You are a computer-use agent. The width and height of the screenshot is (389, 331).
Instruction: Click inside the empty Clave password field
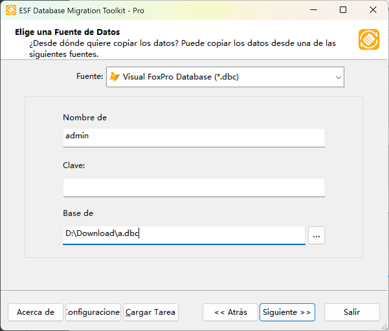click(x=194, y=187)
